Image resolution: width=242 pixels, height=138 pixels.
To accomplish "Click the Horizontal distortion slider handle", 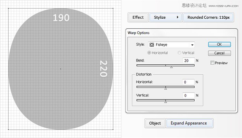I will click(166, 89).
